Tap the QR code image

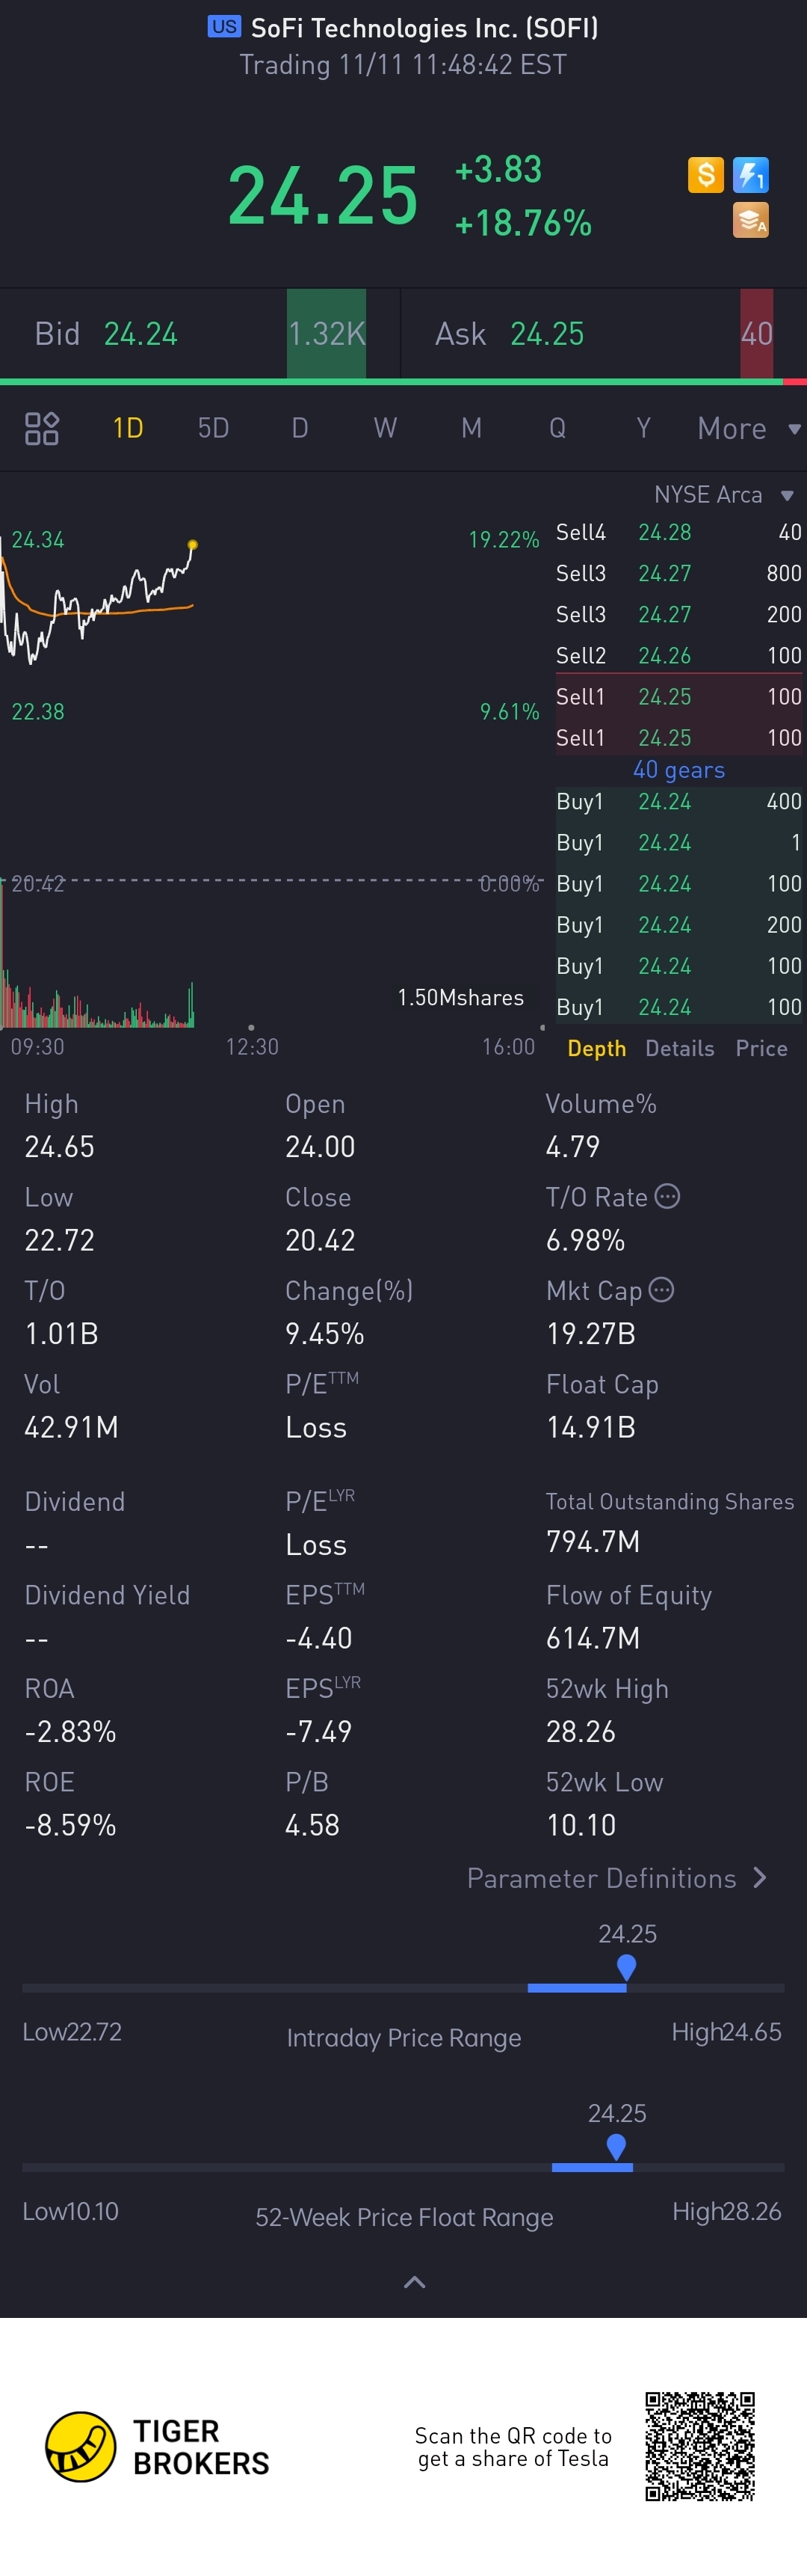pos(700,2447)
